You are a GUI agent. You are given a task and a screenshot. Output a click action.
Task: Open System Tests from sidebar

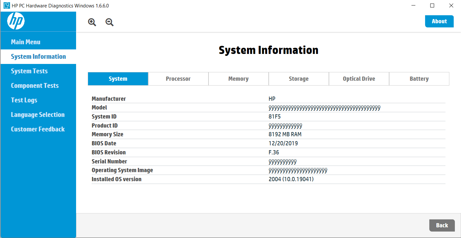point(29,71)
